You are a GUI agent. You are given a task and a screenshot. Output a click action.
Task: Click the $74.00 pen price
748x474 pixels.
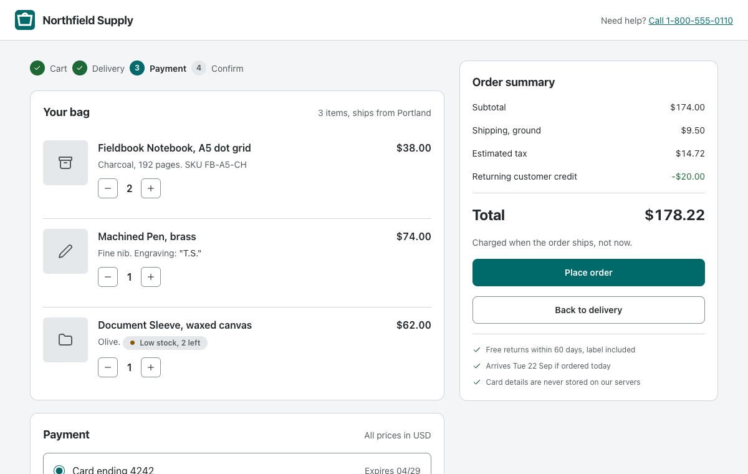(x=414, y=236)
